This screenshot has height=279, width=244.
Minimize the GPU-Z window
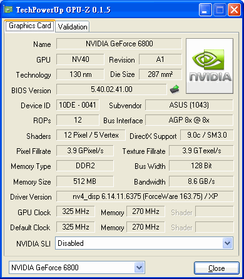click(205, 10)
